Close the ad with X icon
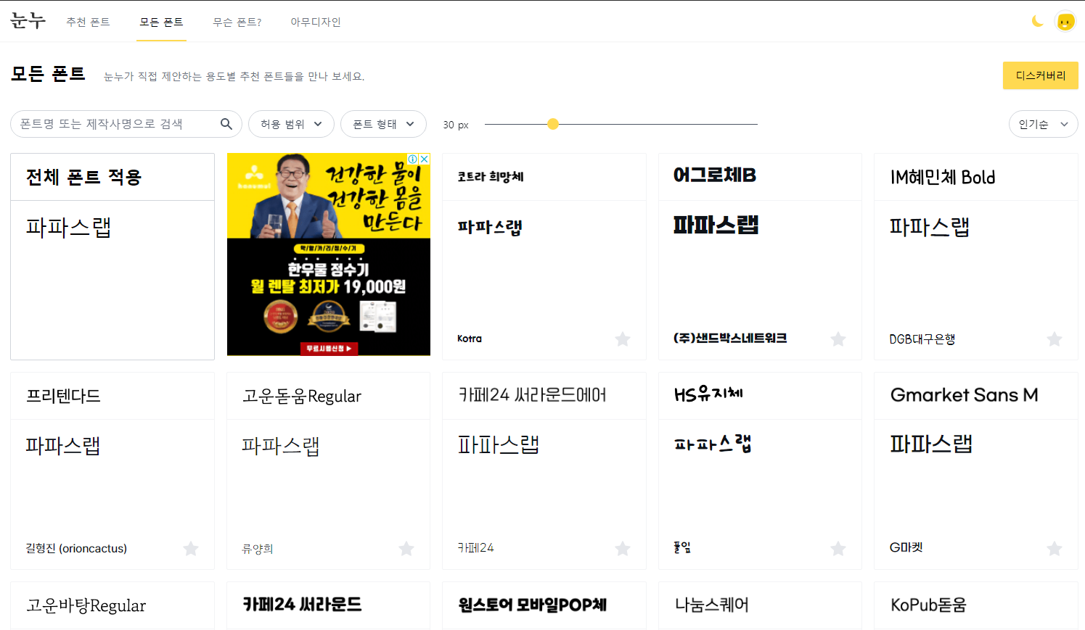Viewport: 1085px width, 630px height. pos(425,159)
